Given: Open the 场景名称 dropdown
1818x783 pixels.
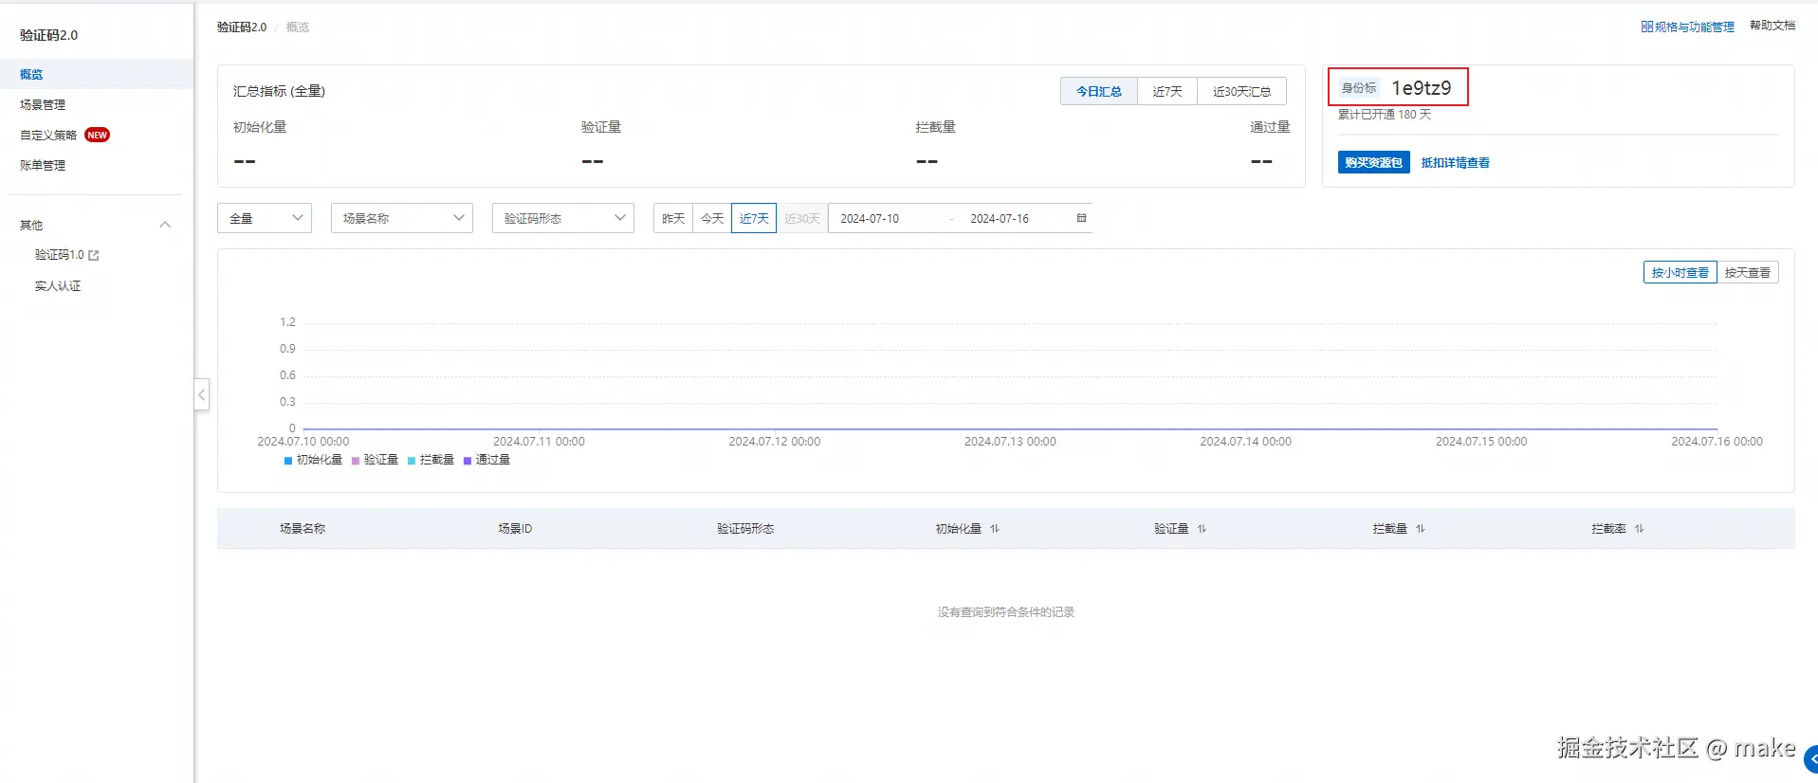Looking at the screenshot, I should tap(402, 218).
